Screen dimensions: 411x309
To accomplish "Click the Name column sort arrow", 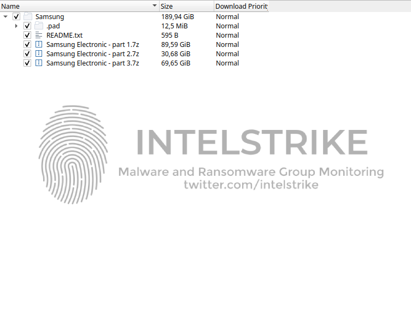I will (155, 5).
